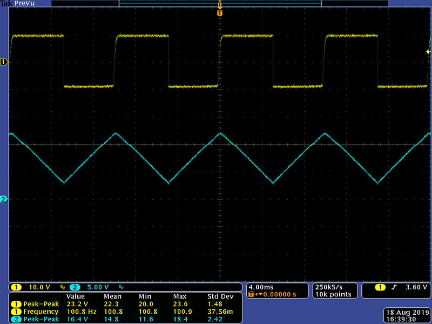The width and height of the screenshot is (432, 324).
Task: Click the 20.0 min value
Action: click(x=146, y=304)
